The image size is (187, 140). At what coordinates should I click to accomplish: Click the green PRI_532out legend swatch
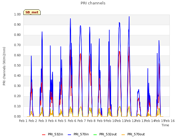coord(95,135)
